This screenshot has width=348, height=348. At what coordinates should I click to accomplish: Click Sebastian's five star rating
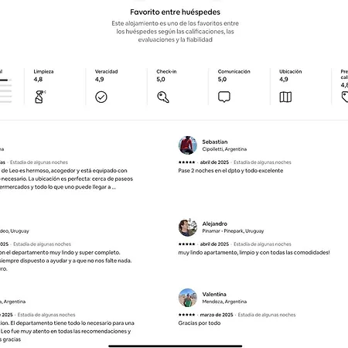tap(186, 162)
